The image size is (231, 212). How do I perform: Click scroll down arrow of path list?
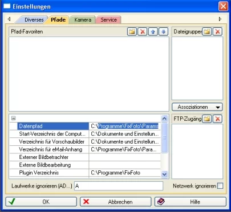click(164, 174)
